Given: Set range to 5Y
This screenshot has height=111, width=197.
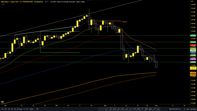Looking at the screenshot, I should [x=27, y=109].
